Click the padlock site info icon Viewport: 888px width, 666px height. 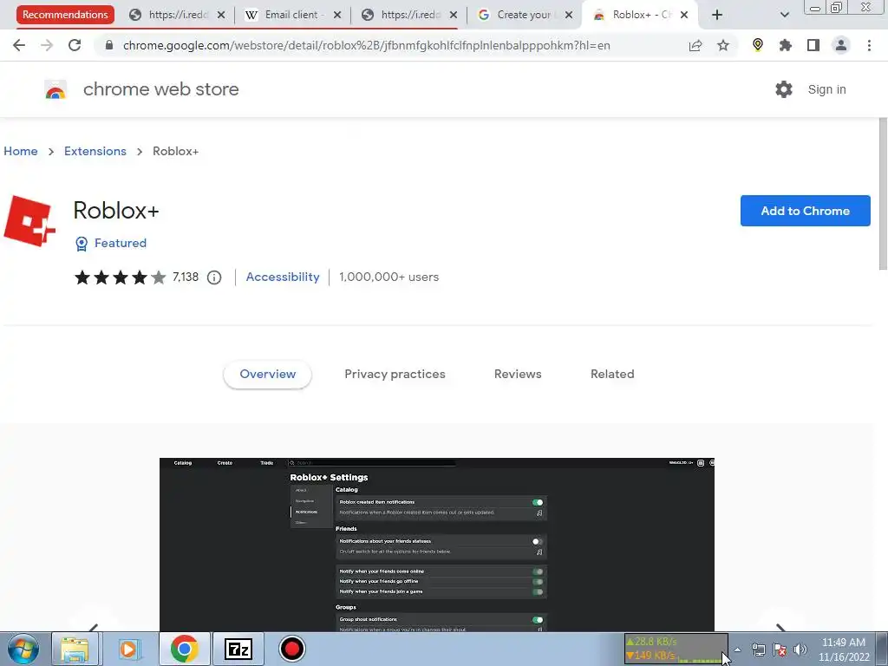[109, 45]
